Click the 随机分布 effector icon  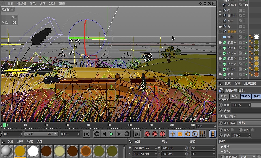(x=221, y=90)
